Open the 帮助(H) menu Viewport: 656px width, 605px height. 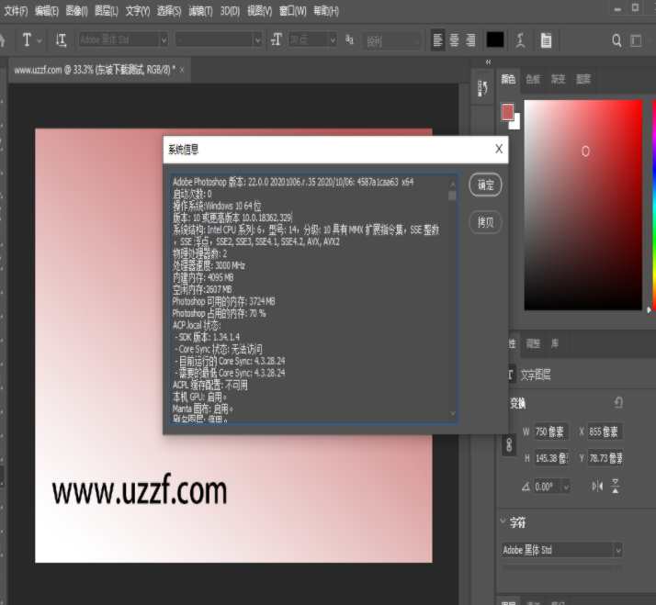(x=326, y=11)
